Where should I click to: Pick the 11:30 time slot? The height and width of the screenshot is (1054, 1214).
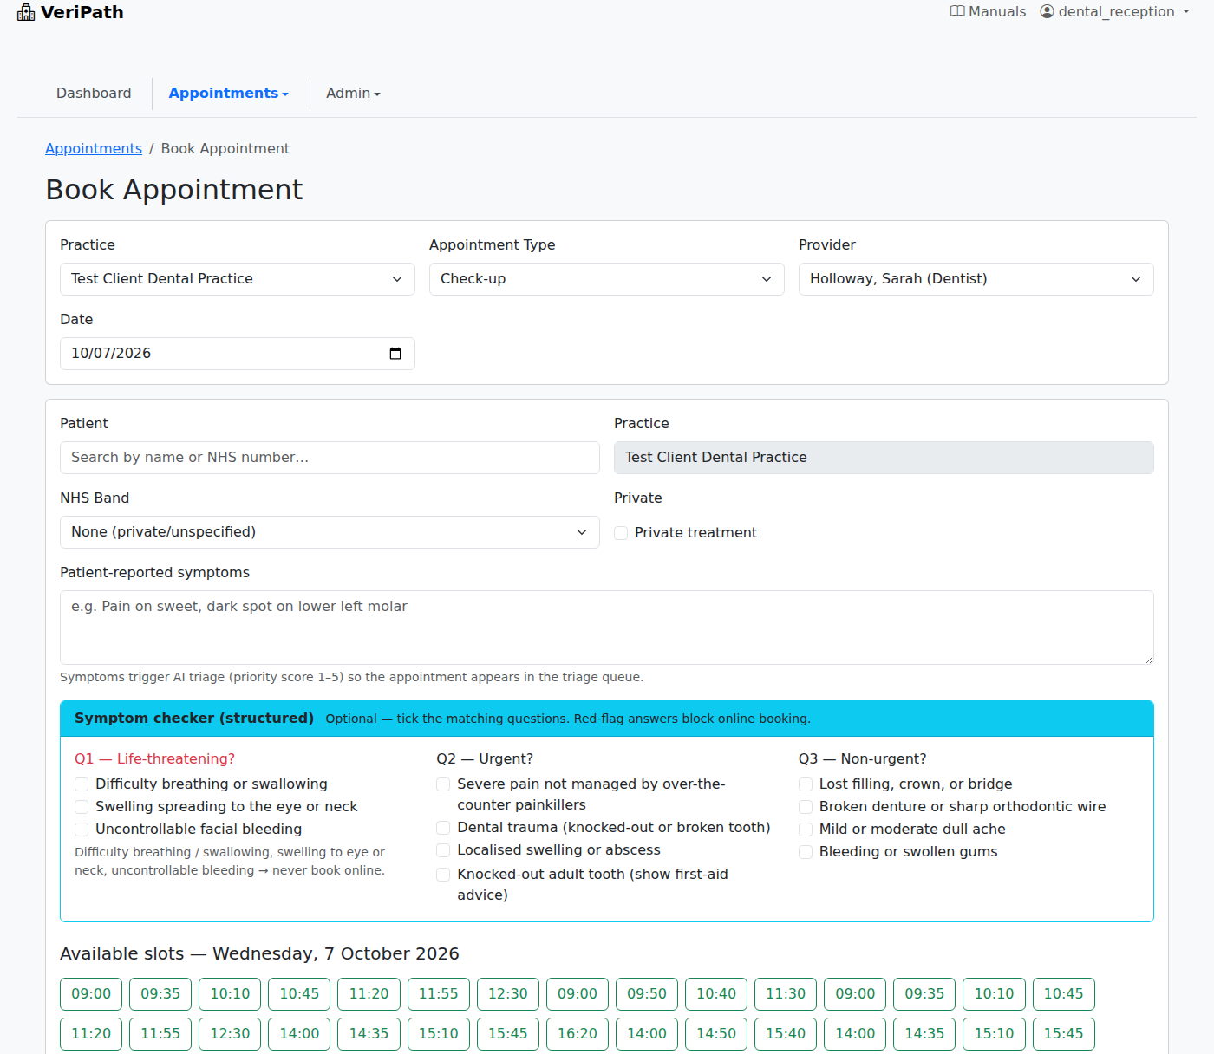[x=786, y=994]
